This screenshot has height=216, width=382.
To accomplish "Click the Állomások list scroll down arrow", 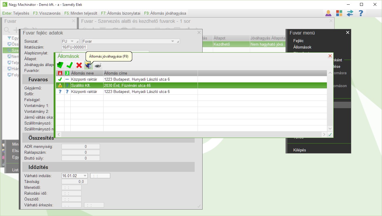I will (330, 129).
